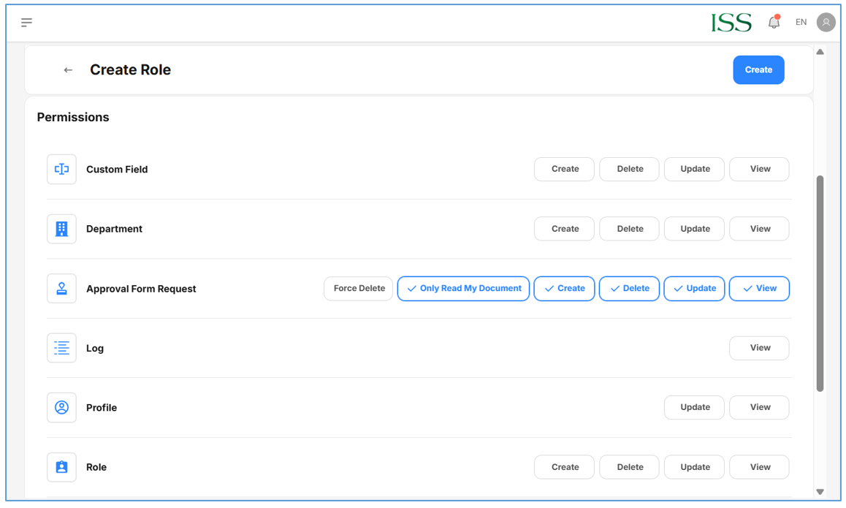Click the ISS logo
This screenshot has height=508, width=846.
731,23
